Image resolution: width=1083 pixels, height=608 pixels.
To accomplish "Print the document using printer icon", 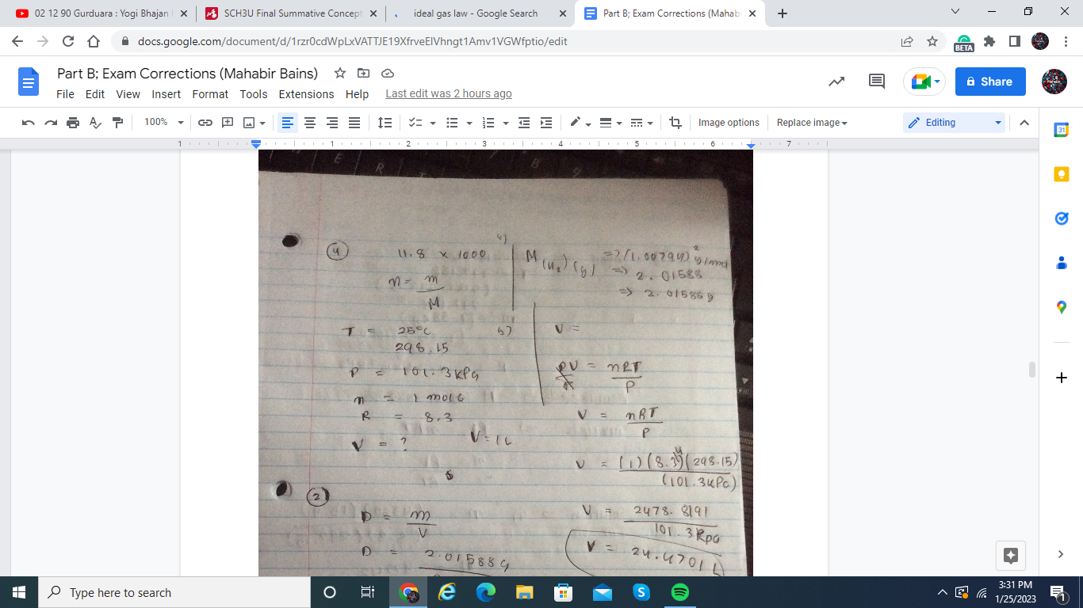I will click(73, 123).
